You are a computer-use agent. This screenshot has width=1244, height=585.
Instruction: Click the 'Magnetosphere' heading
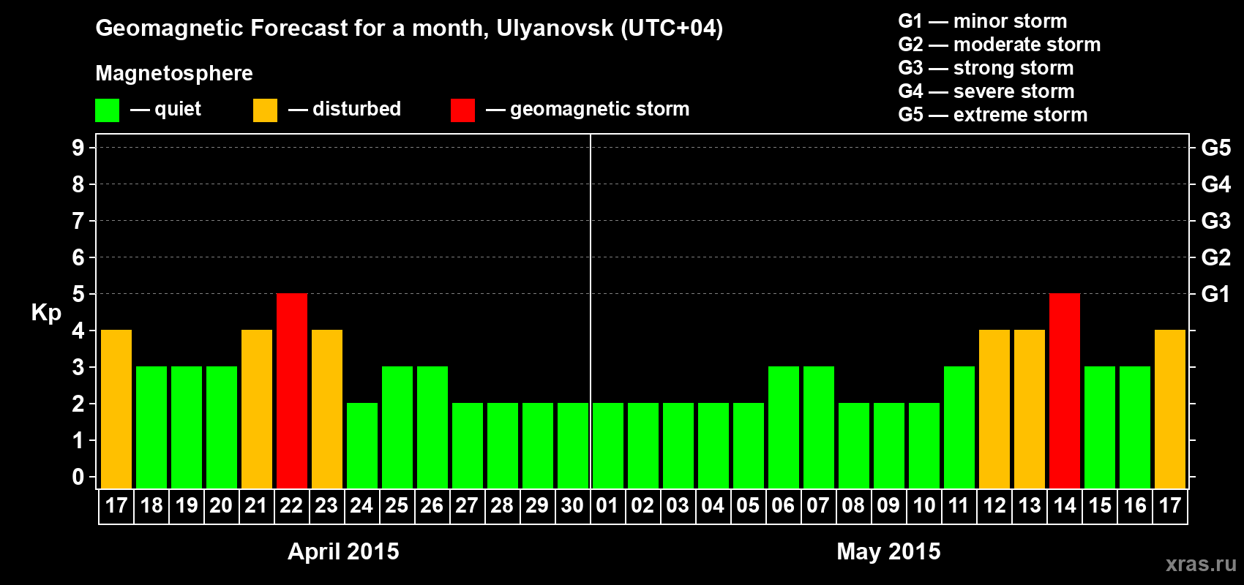point(174,74)
